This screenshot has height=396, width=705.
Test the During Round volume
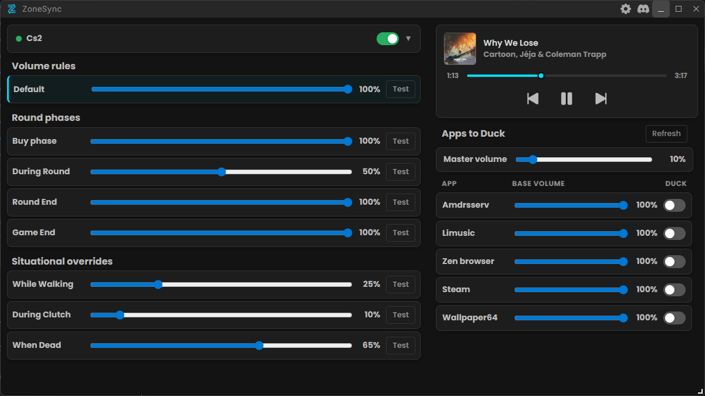point(401,171)
